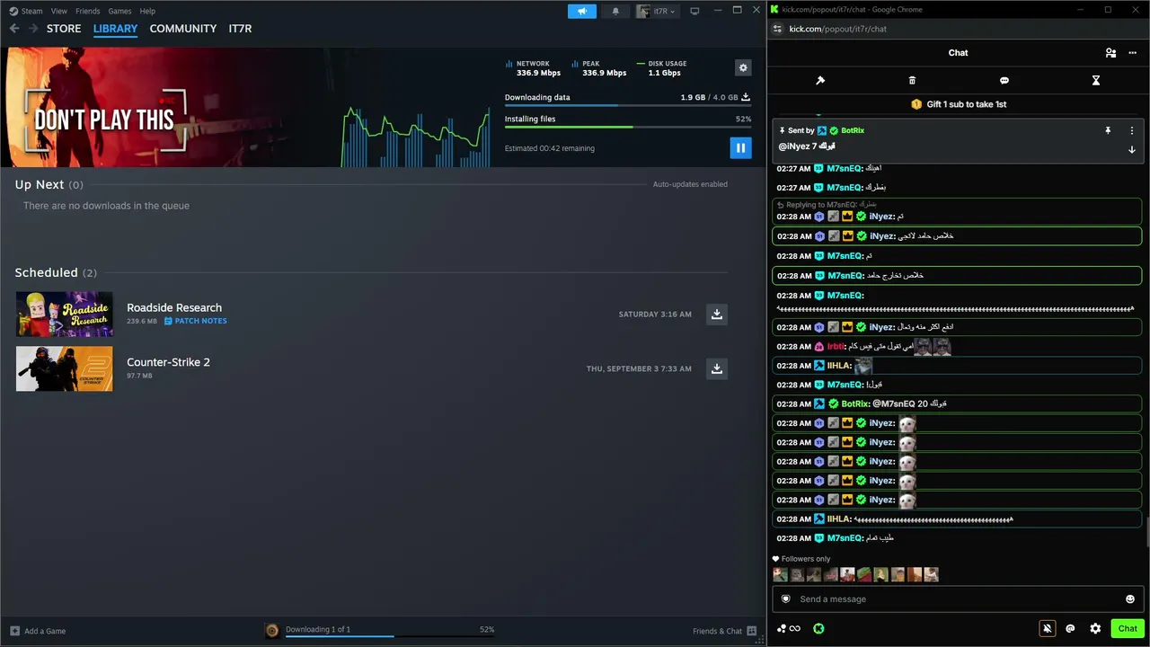The height and width of the screenshot is (647, 1150).
Task: Click the Installing files progress bar
Action: (x=628, y=127)
